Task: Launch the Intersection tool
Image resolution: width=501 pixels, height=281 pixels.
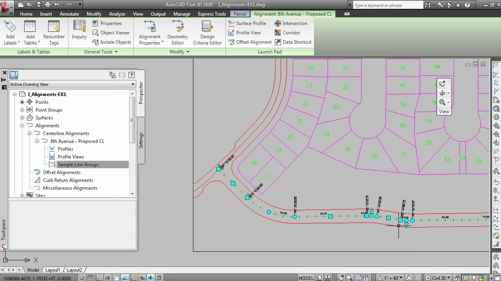Action: [291, 23]
